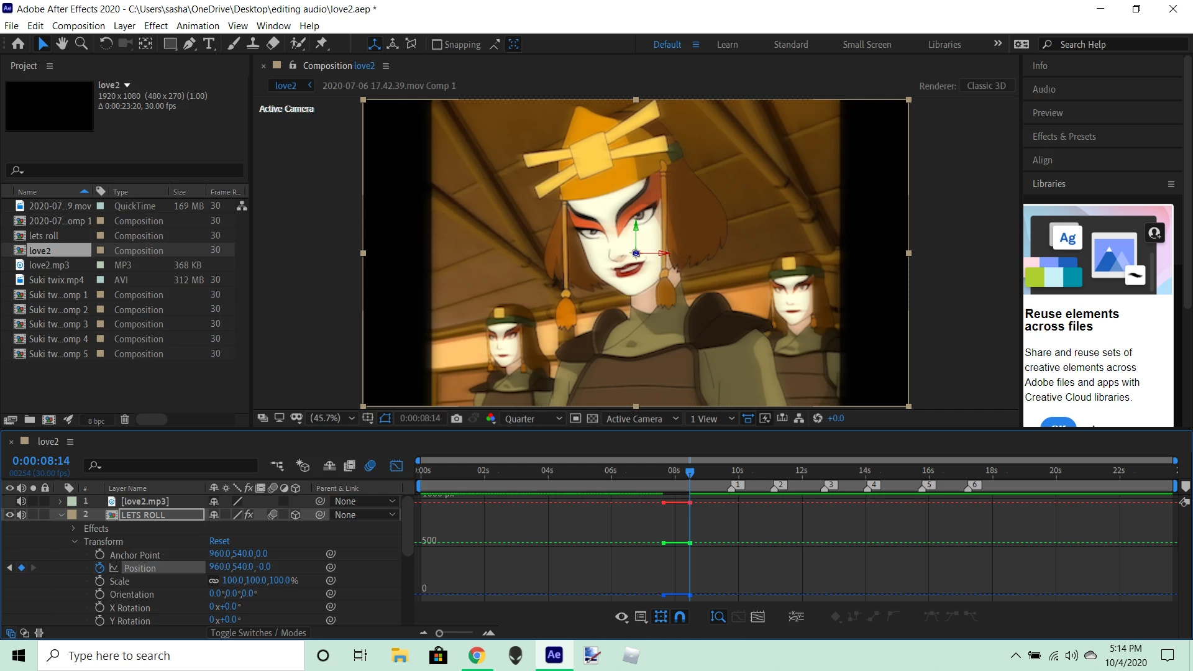Click the snapshot camera icon

click(457, 419)
